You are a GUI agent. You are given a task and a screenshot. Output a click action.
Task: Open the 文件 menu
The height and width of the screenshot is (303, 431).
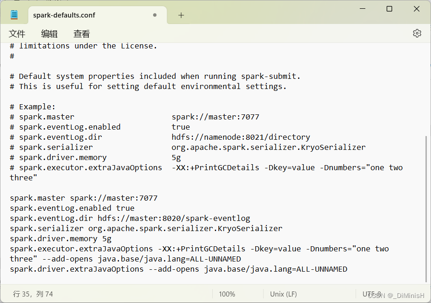(17, 34)
